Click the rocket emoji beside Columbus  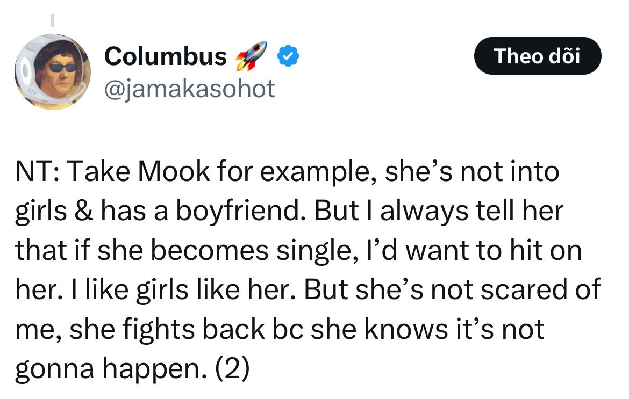pyautogui.click(x=251, y=56)
